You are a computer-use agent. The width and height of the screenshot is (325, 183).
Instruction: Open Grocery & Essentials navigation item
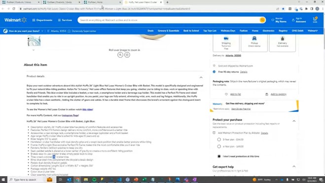(x=168, y=30)
